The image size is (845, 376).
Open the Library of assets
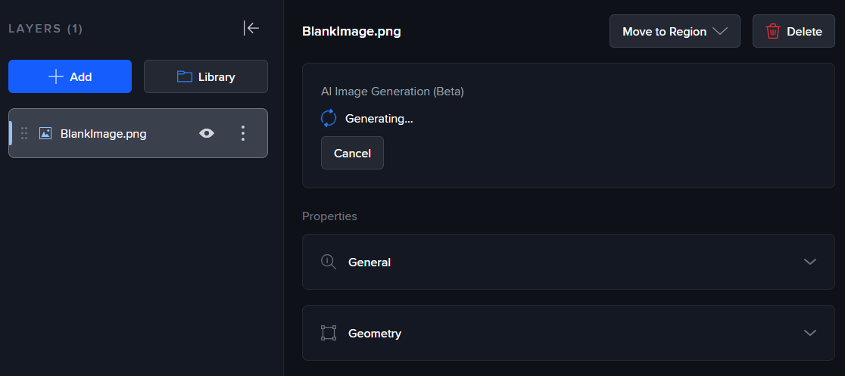[206, 76]
